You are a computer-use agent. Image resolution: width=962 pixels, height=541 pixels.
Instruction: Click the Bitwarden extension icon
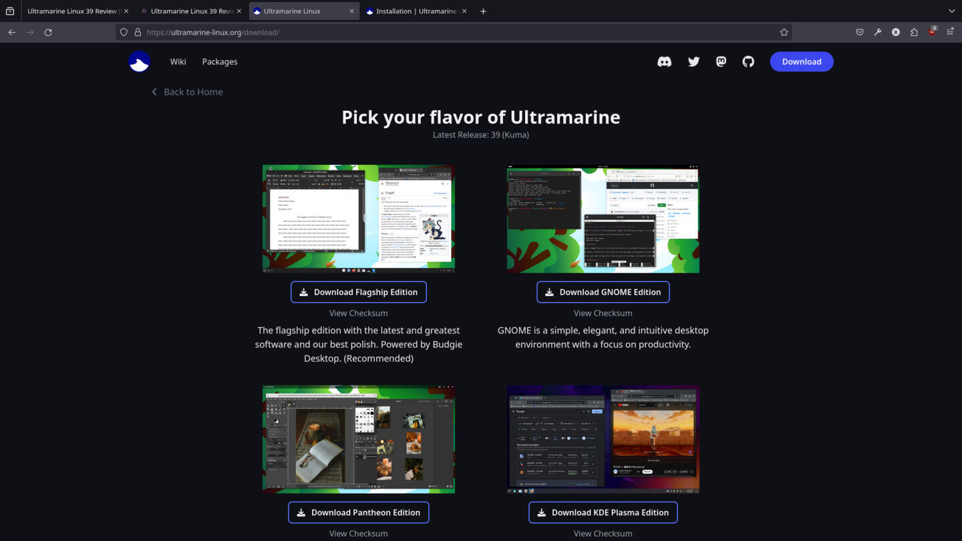coord(896,32)
